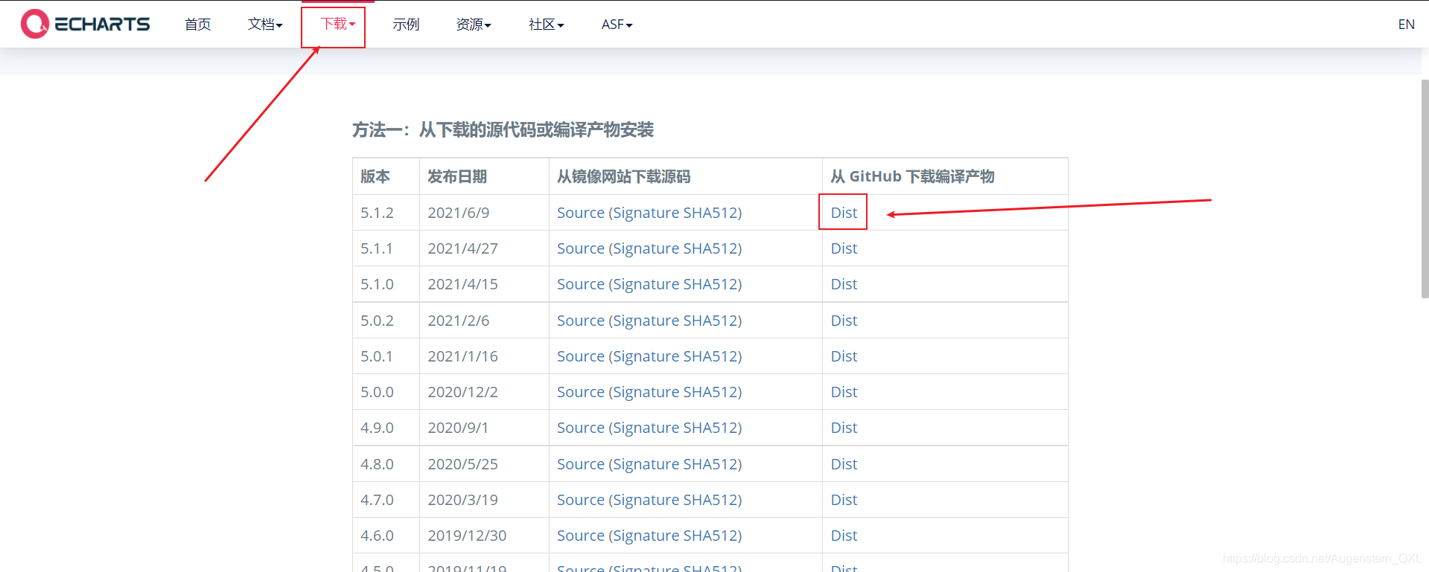Open SHA512 link in 5.1.0 row
The height and width of the screenshot is (572, 1429).
pyautogui.click(x=710, y=284)
